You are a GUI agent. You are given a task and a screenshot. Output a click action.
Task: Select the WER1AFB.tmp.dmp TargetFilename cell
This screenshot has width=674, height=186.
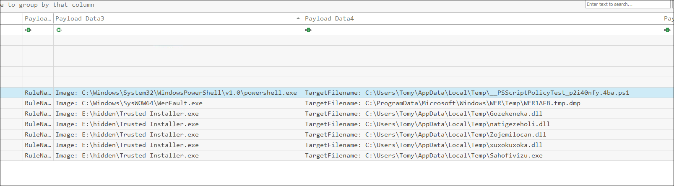(482, 103)
